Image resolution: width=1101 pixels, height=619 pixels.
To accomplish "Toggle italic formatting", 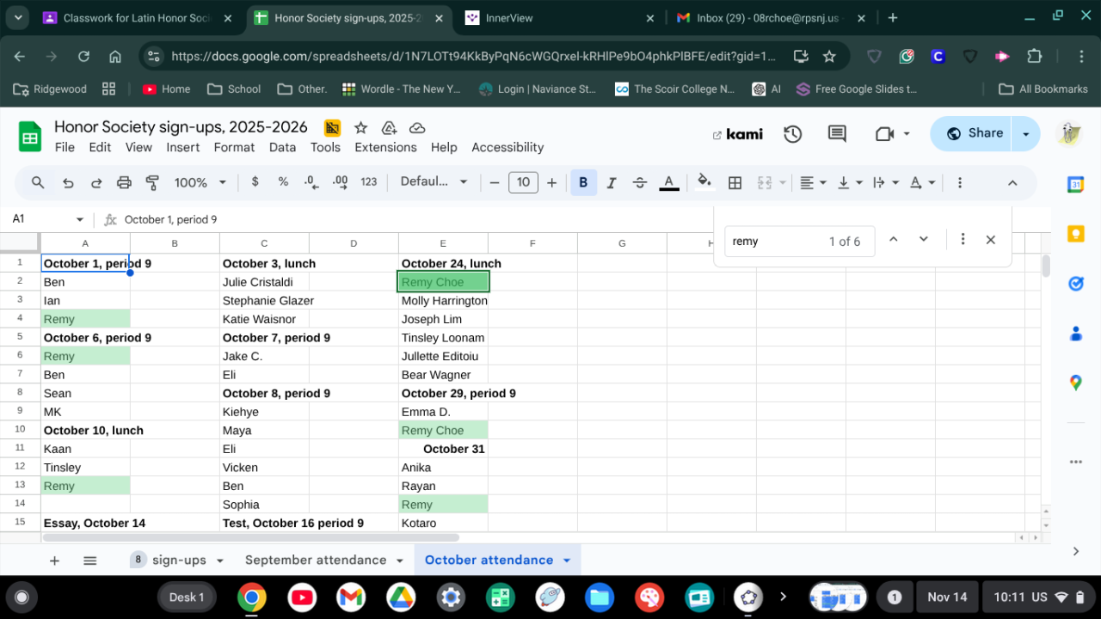I will tap(612, 182).
